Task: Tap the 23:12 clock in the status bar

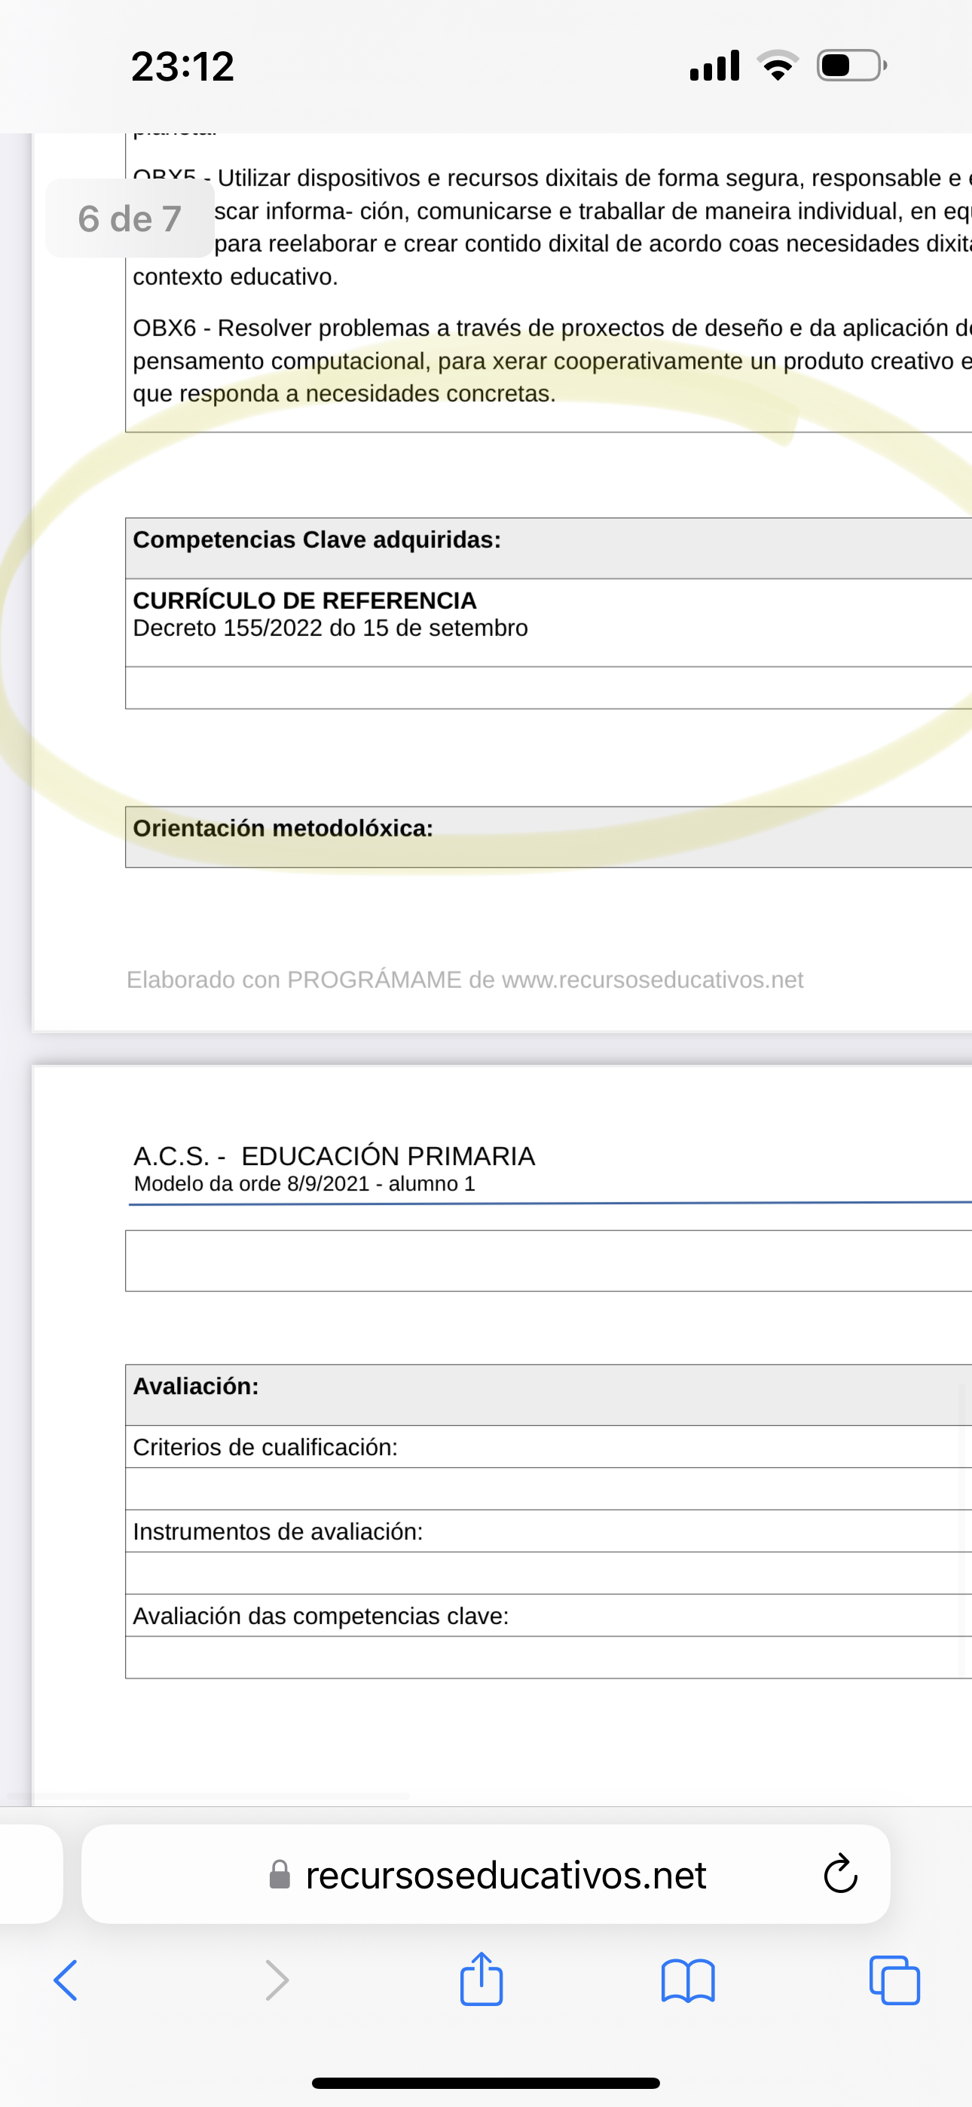Action: pos(182,66)
